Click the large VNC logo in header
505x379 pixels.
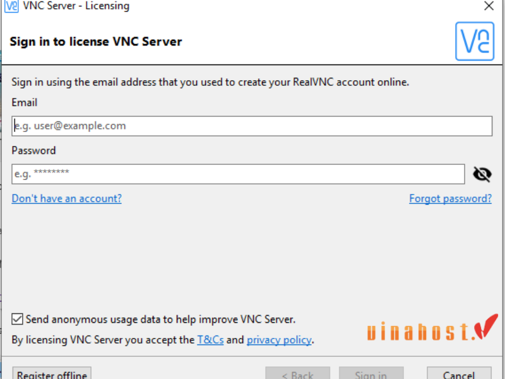click(475, 41)
